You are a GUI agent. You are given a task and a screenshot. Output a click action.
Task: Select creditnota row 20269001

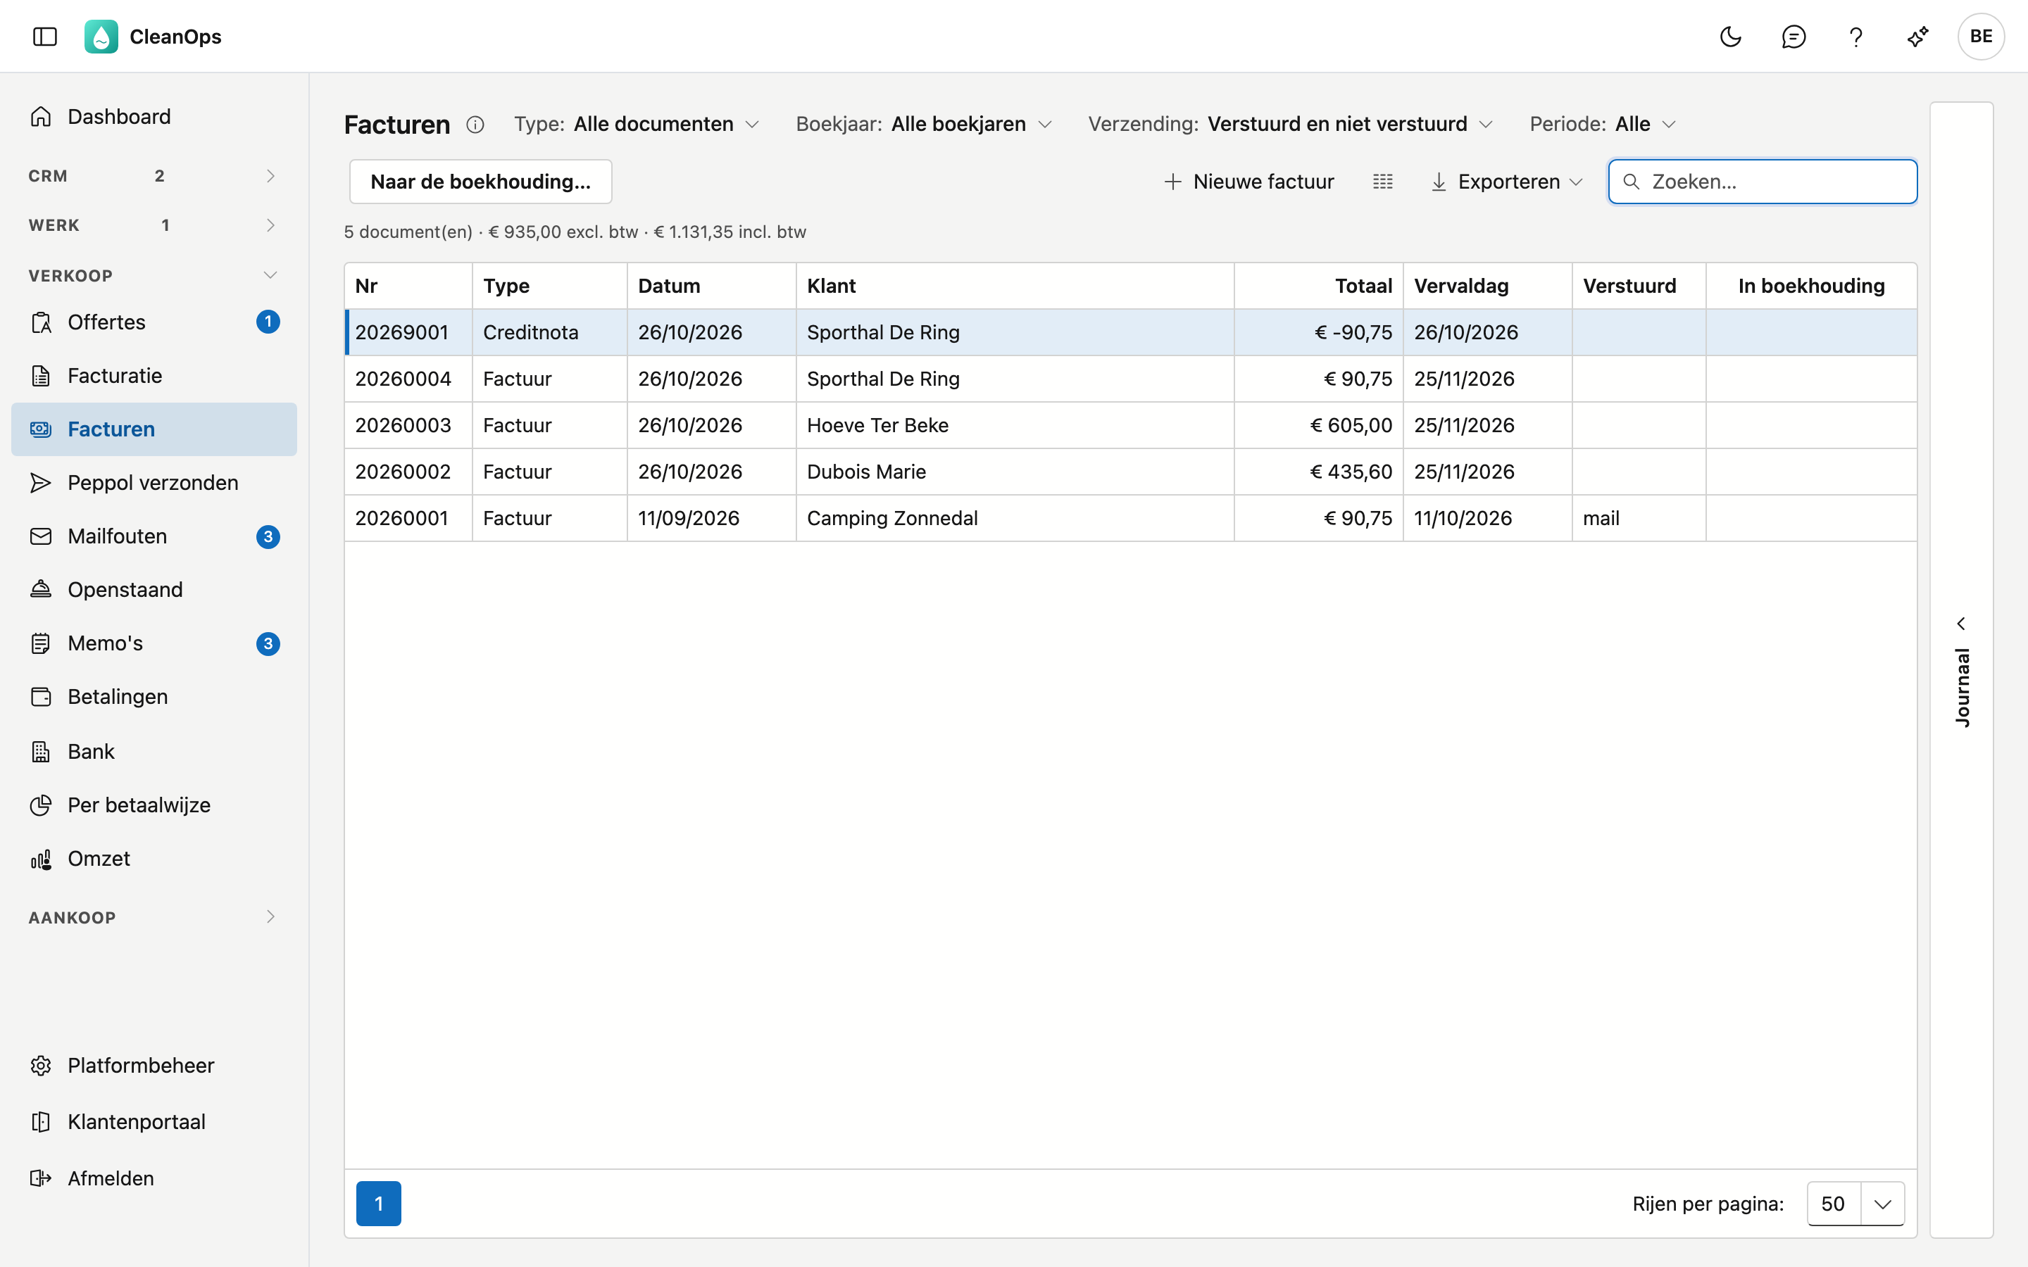tap(1130, 332)
